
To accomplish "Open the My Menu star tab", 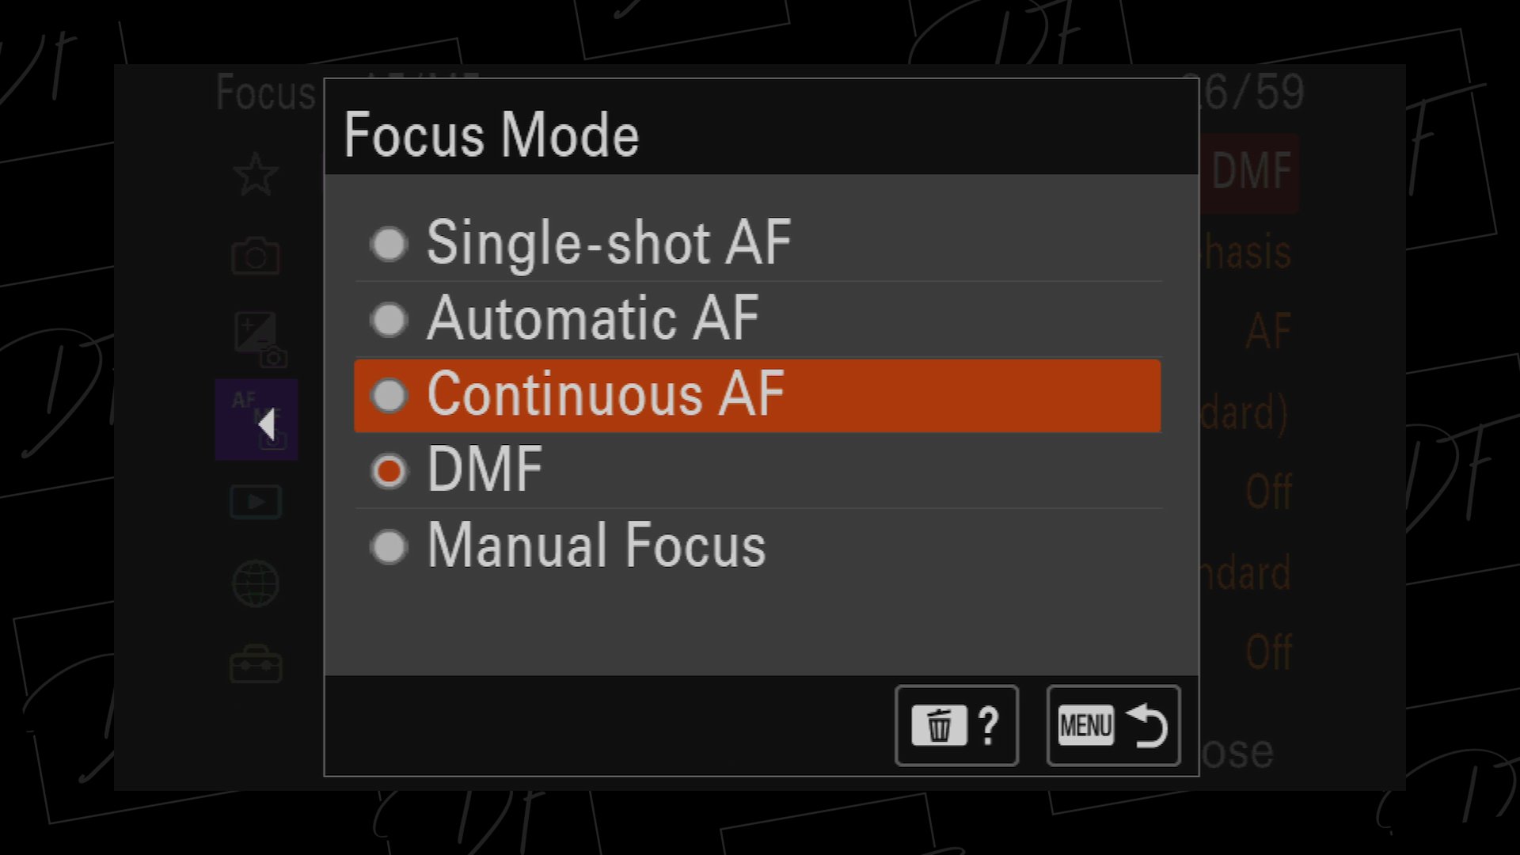I will pos(256,174).
